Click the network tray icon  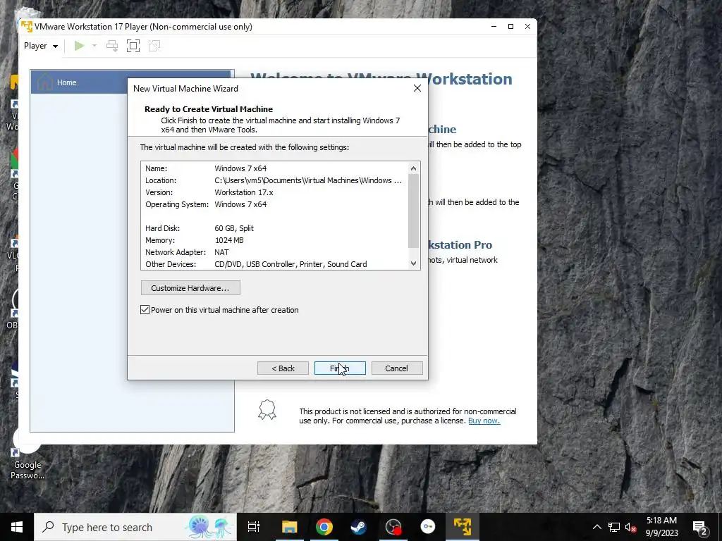click(614, 527)
